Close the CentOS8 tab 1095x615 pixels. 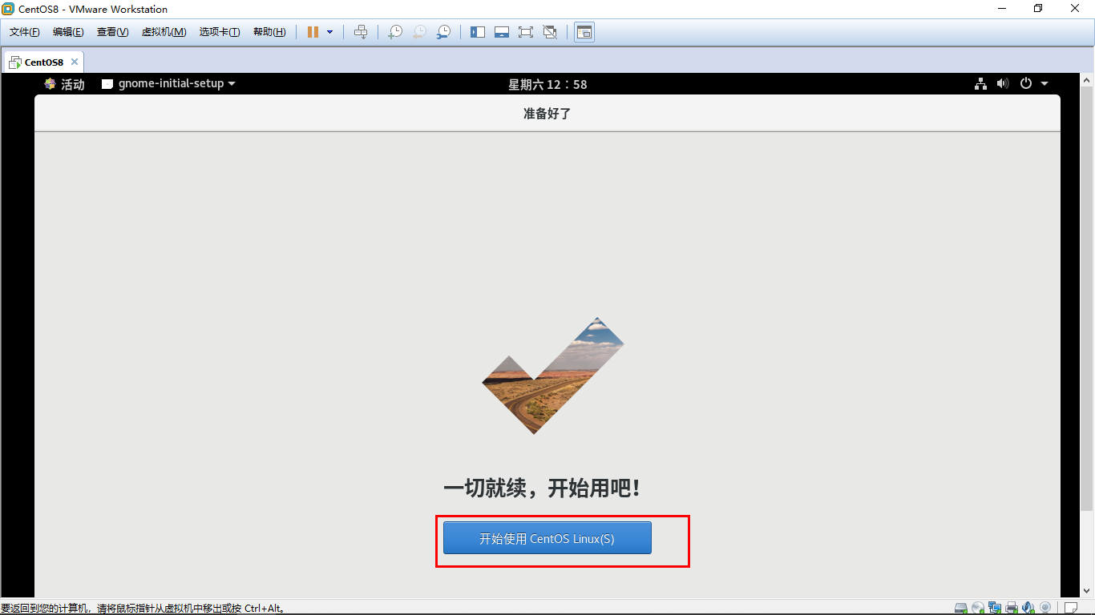click(x=75, y=62)
